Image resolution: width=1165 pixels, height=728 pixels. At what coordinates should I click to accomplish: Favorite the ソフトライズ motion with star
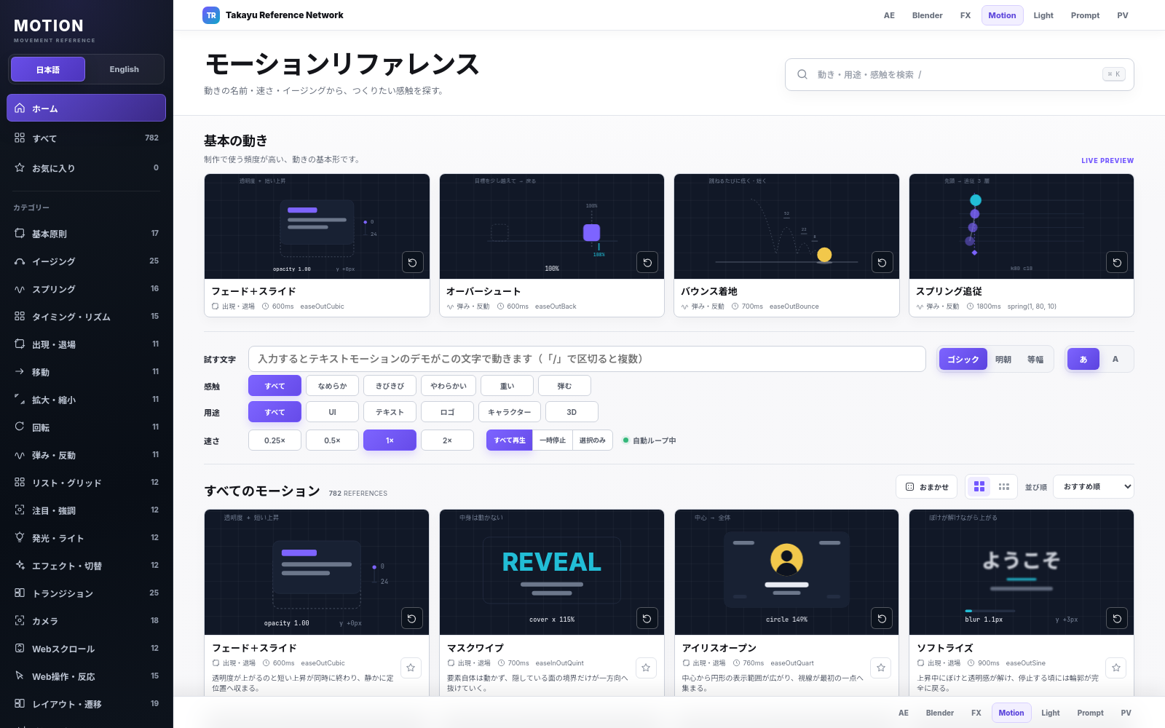[1116, 668]
